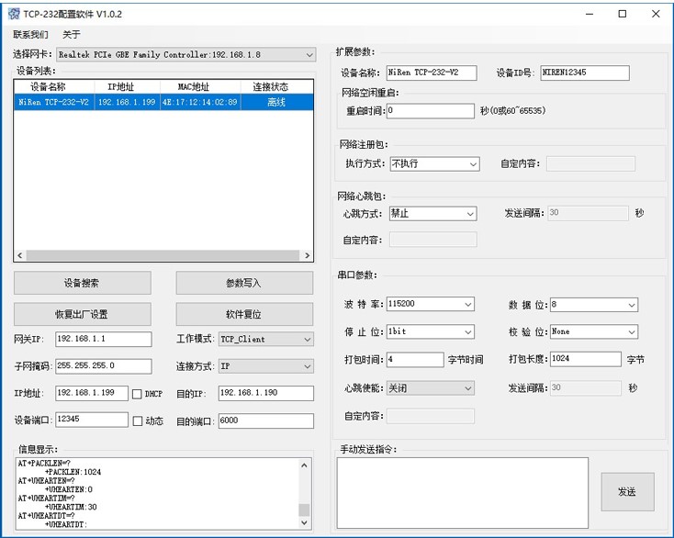
Task: Open the 工作模式 TCP_Client dropdown
Action: (x=265, y=339)
